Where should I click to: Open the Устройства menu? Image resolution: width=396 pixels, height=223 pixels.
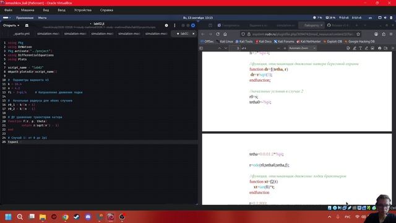click(83, 10)
